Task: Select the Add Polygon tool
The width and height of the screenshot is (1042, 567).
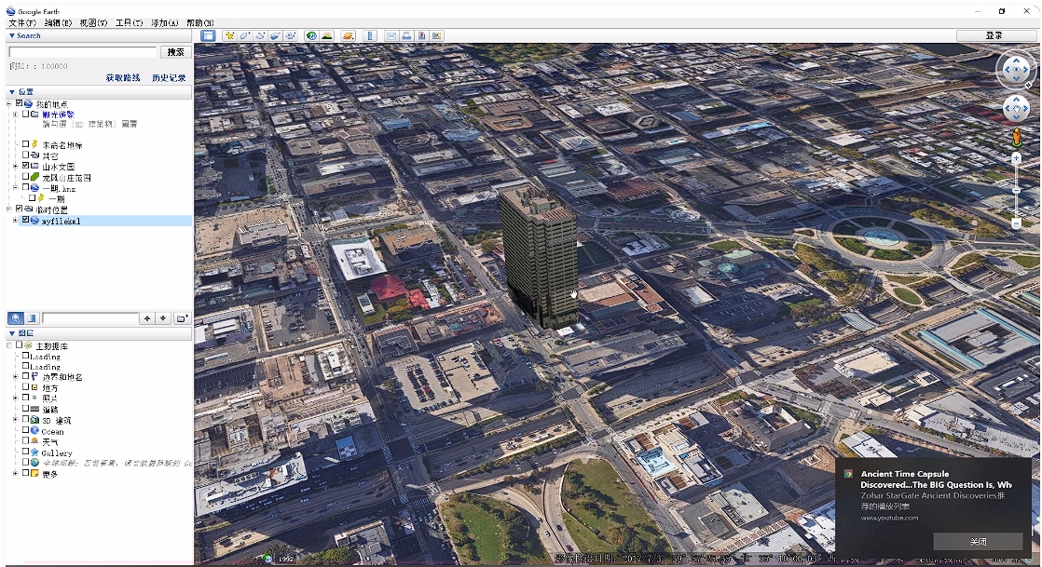Action: tap(245, 35)
